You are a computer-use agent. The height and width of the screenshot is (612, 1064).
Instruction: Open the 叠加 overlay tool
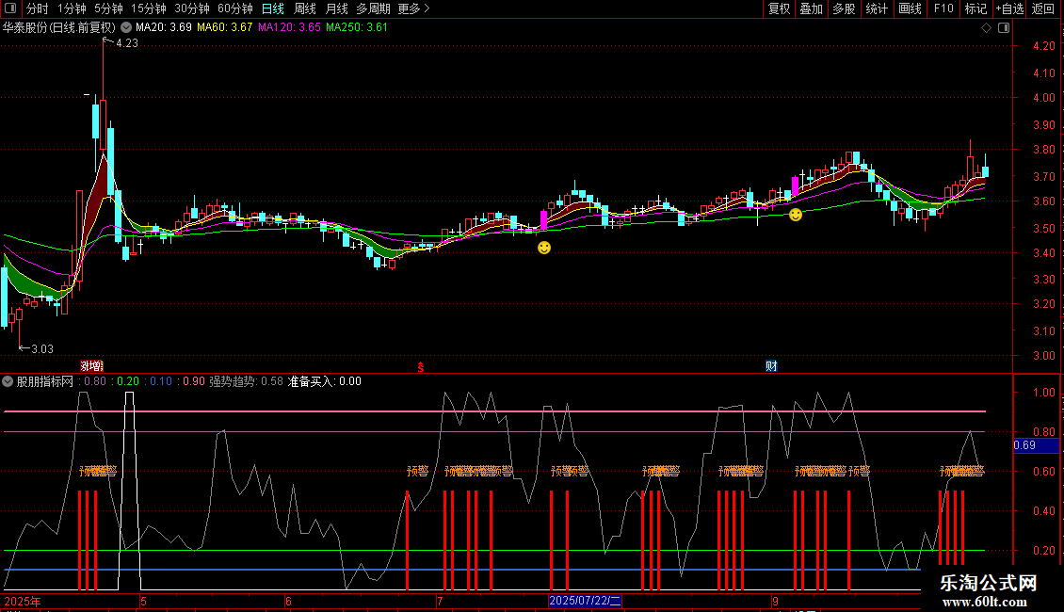[x=811, y=8]
